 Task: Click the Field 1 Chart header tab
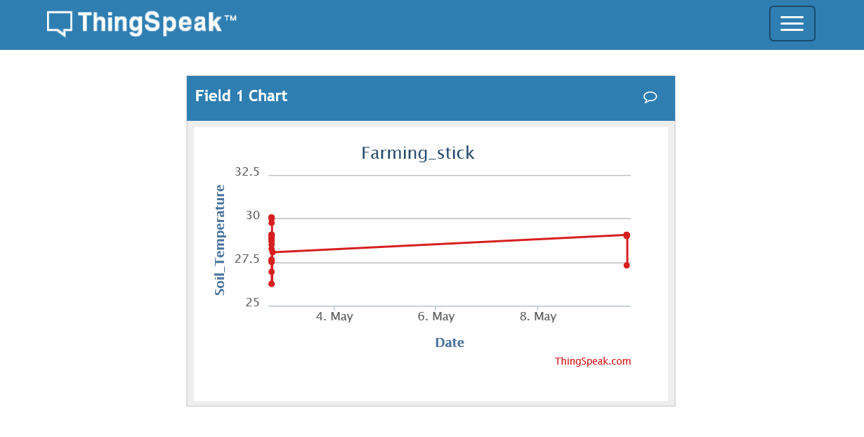(x=242, y=96)
